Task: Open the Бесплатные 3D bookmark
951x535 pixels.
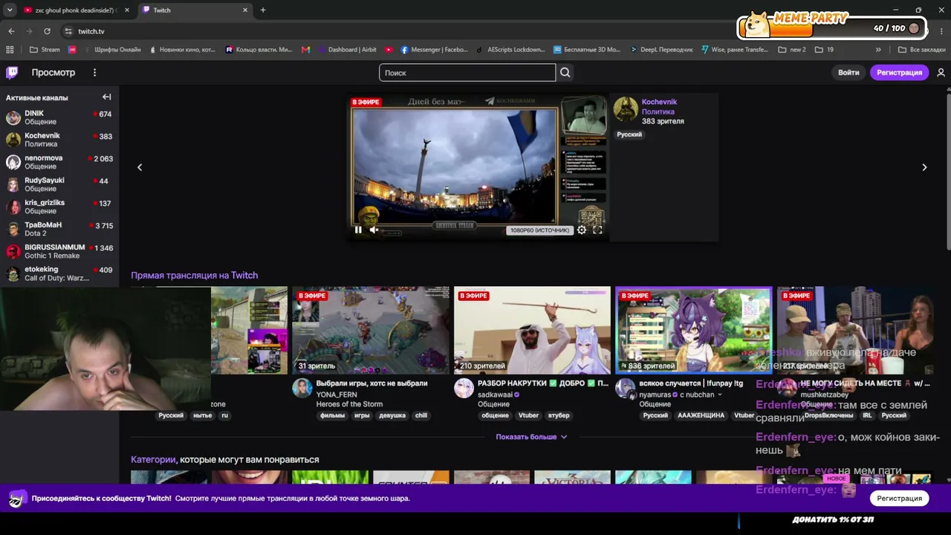Action: 587,50
